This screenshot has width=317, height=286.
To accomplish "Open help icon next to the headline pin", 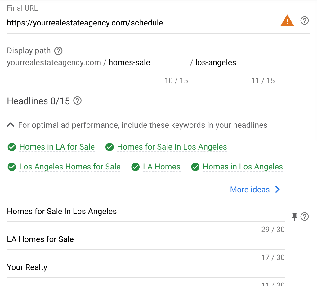I will [x=305, y=217].
